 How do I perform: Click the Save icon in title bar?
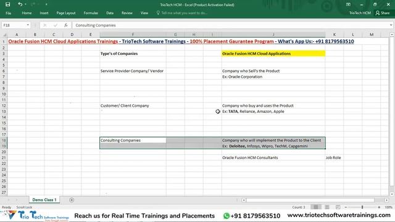7,4
